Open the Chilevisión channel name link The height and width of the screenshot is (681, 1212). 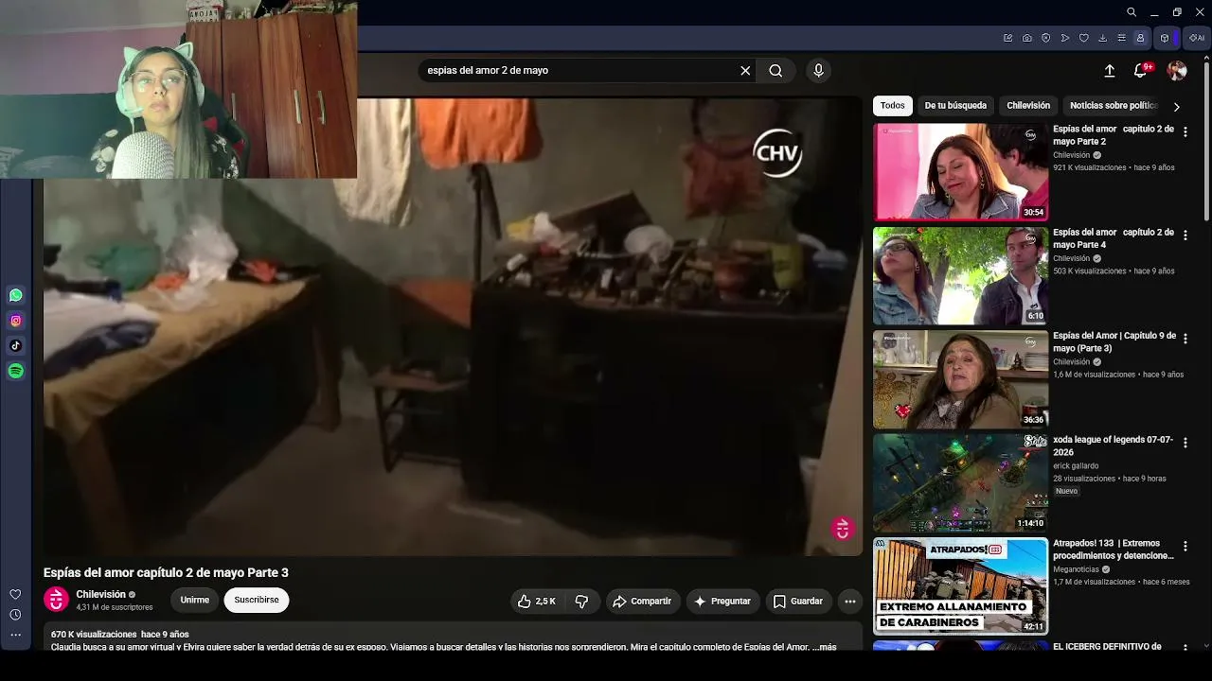[100, 594]
